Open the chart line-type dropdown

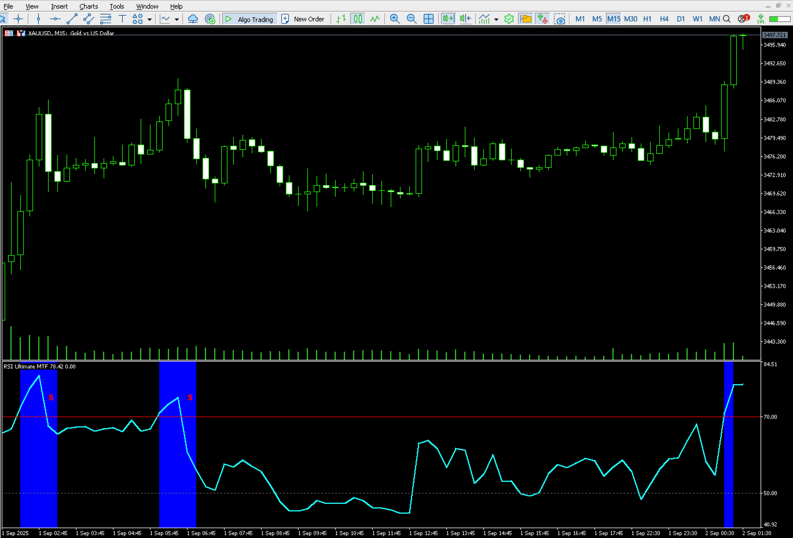166,19
